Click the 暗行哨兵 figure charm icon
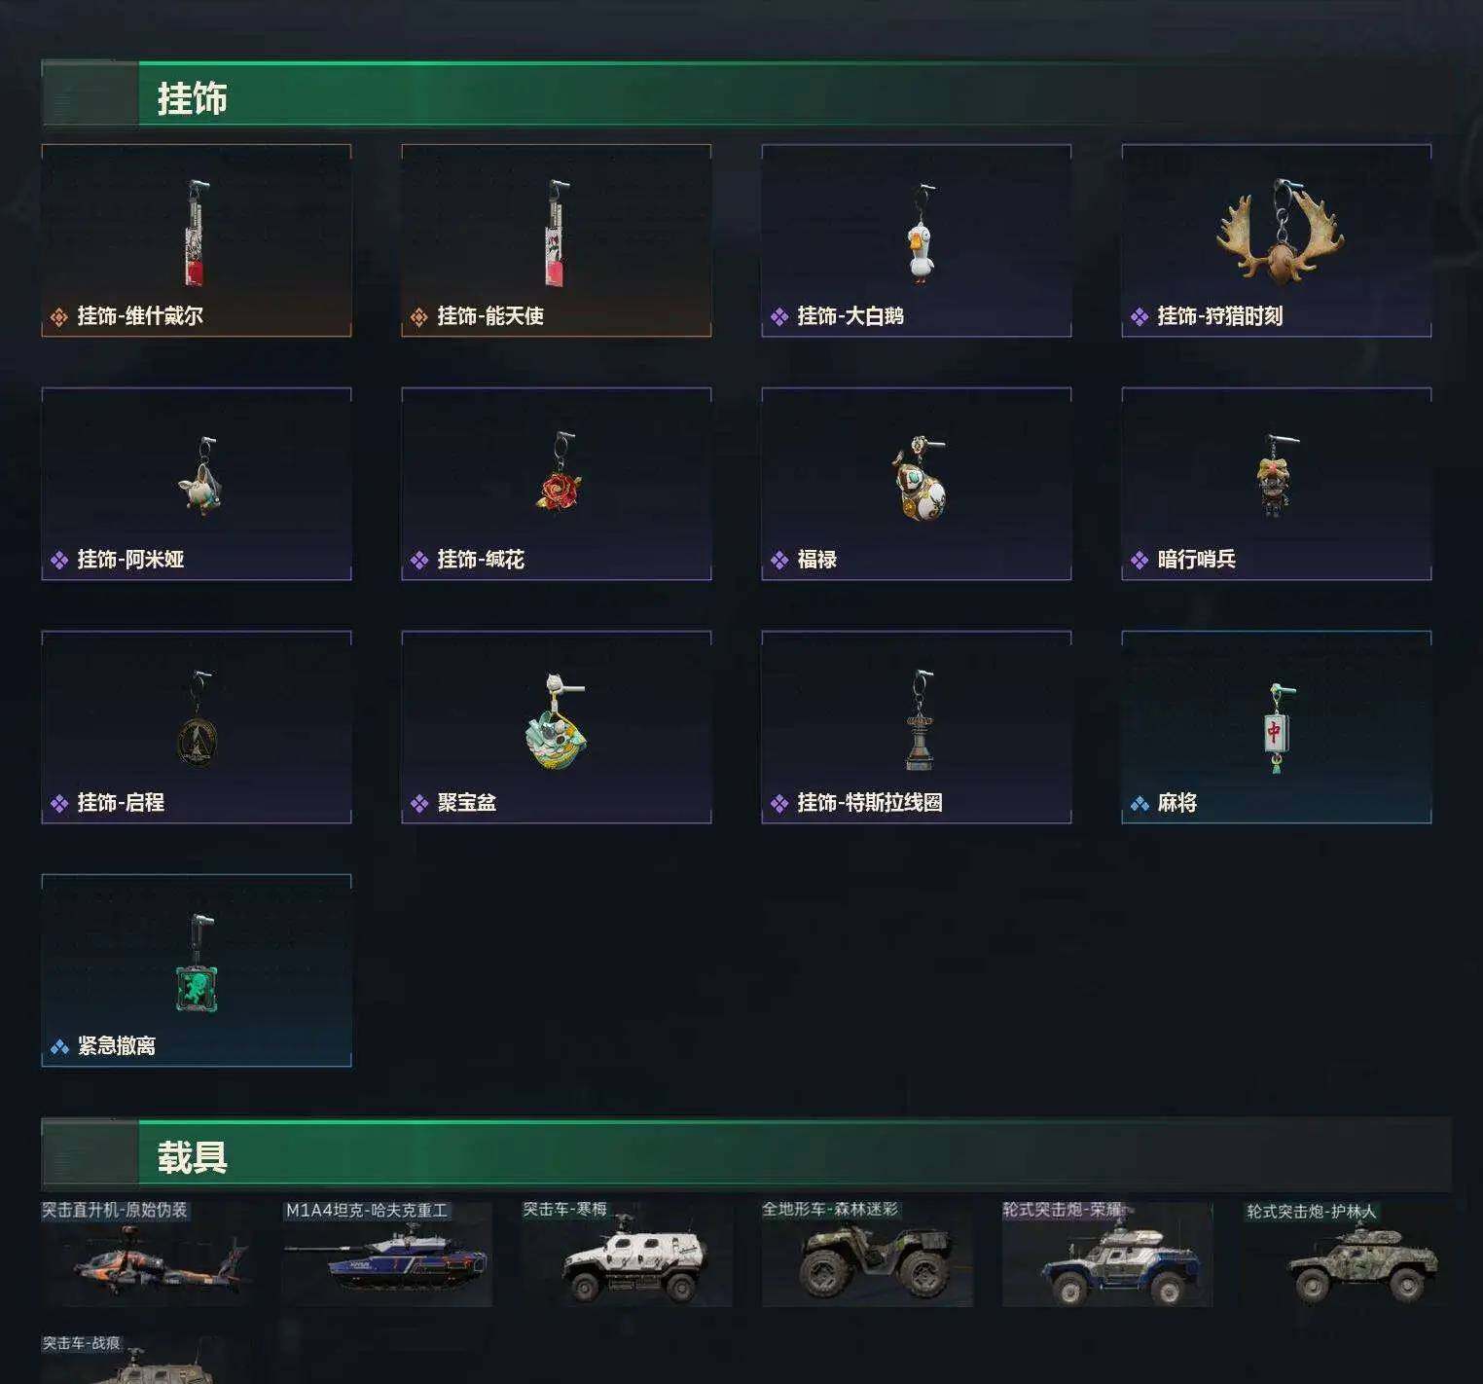The image size is (1483, 1384). coord(1276,475)
